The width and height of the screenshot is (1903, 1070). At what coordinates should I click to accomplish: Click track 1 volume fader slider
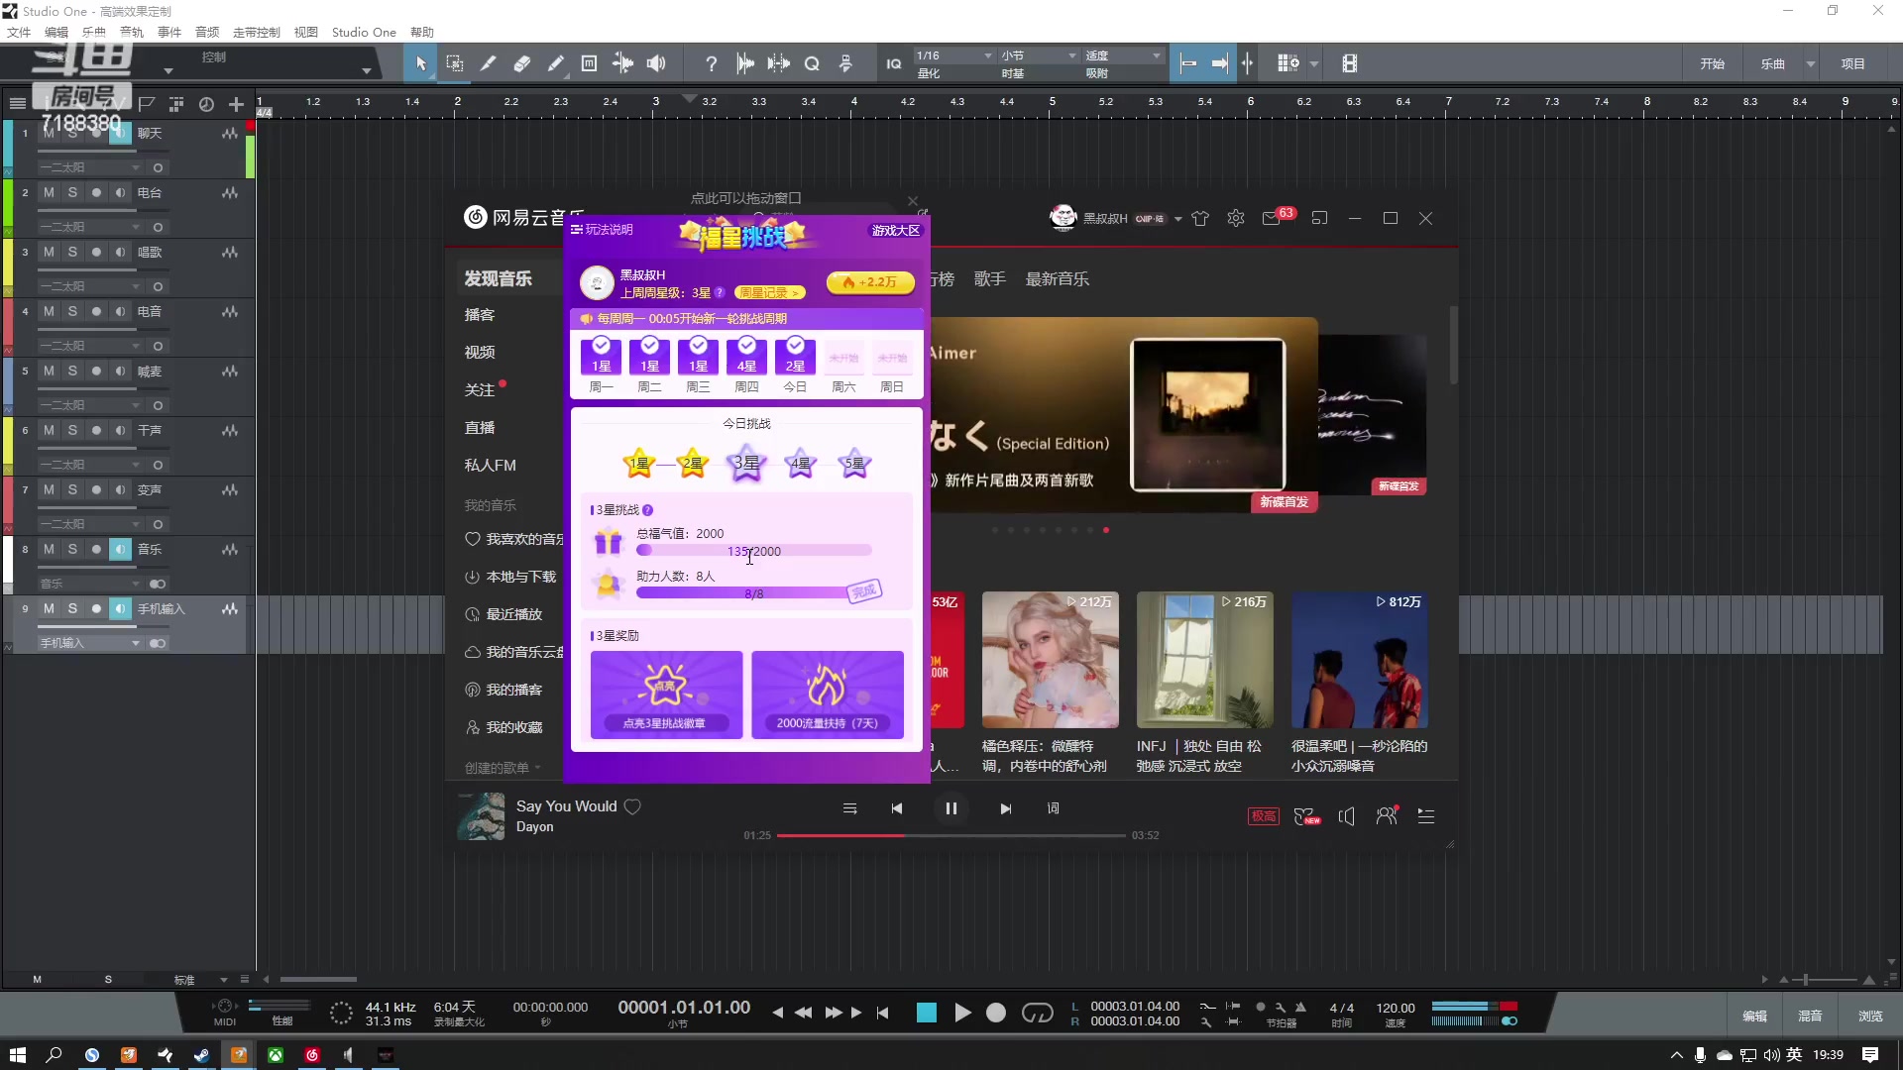coord(87,152)
